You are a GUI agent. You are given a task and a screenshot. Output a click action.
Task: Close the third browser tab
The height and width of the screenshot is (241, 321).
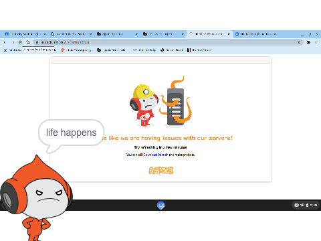coord(136,34)
